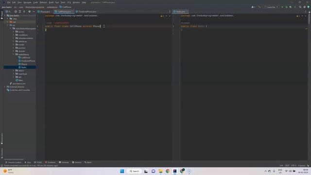Open the Navigate menu

pos(27,2)
